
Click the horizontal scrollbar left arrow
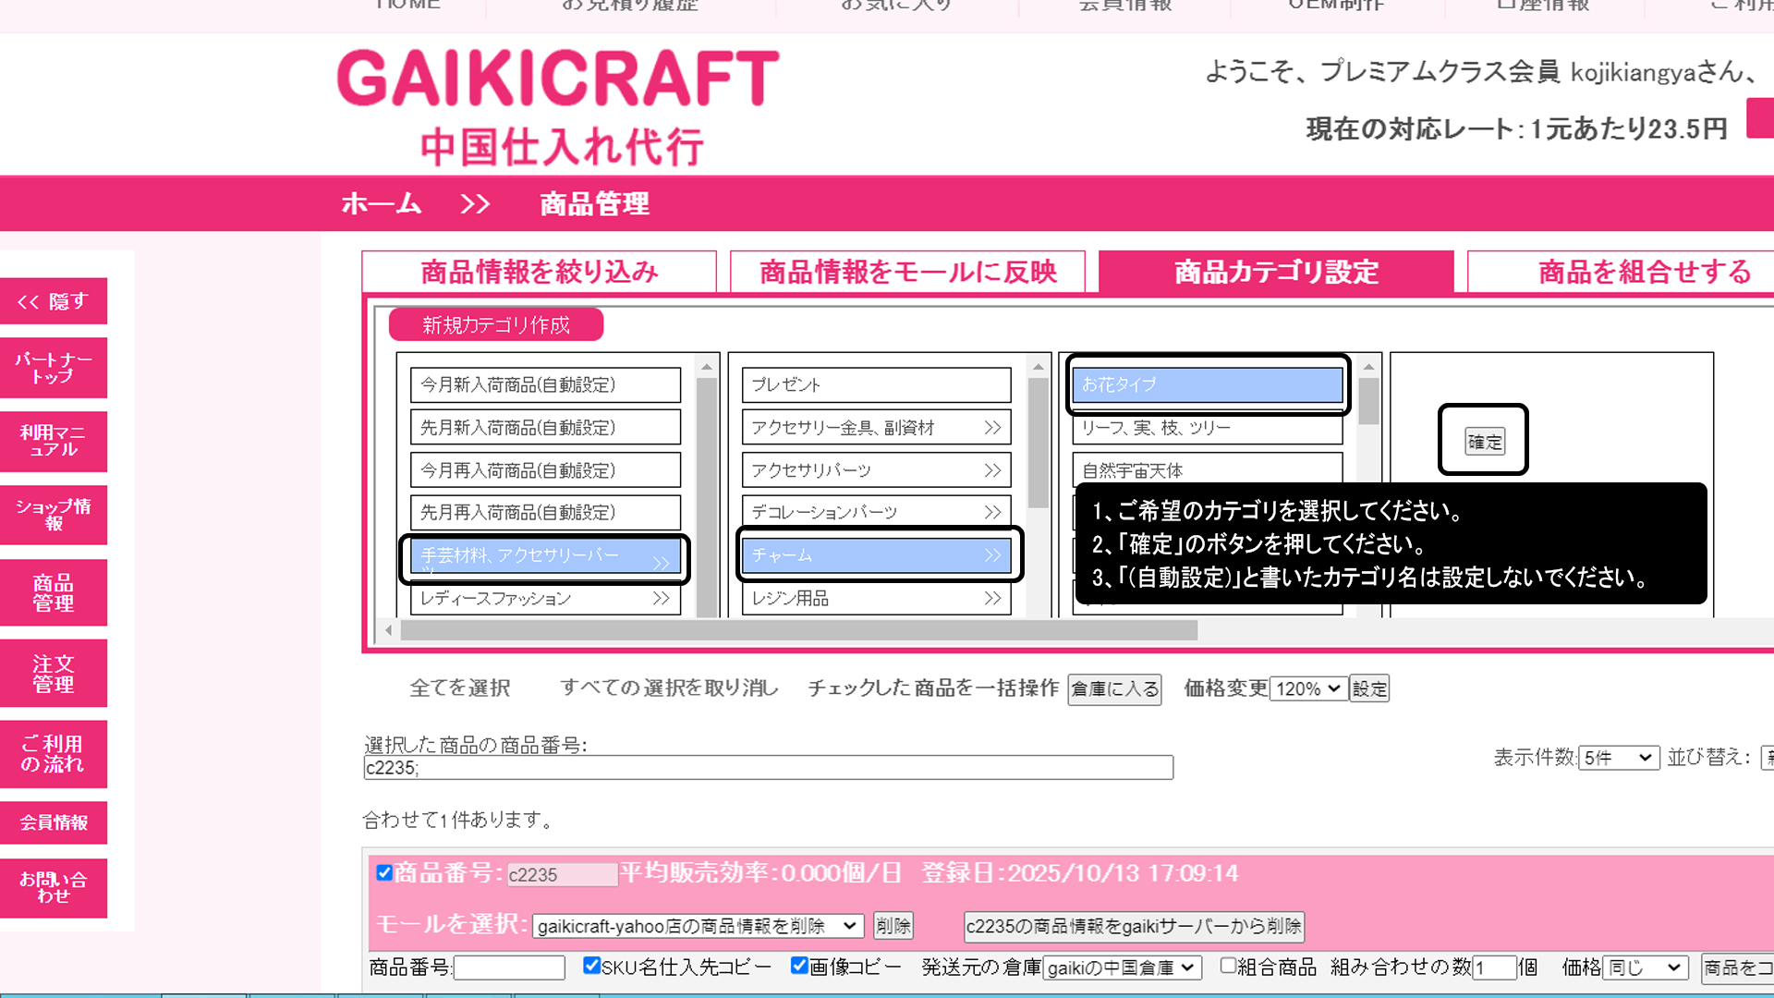pos(389,630)
